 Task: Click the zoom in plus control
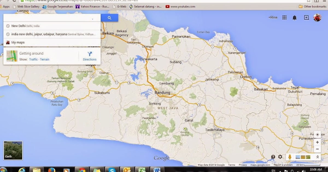click(x=317, y=142)
